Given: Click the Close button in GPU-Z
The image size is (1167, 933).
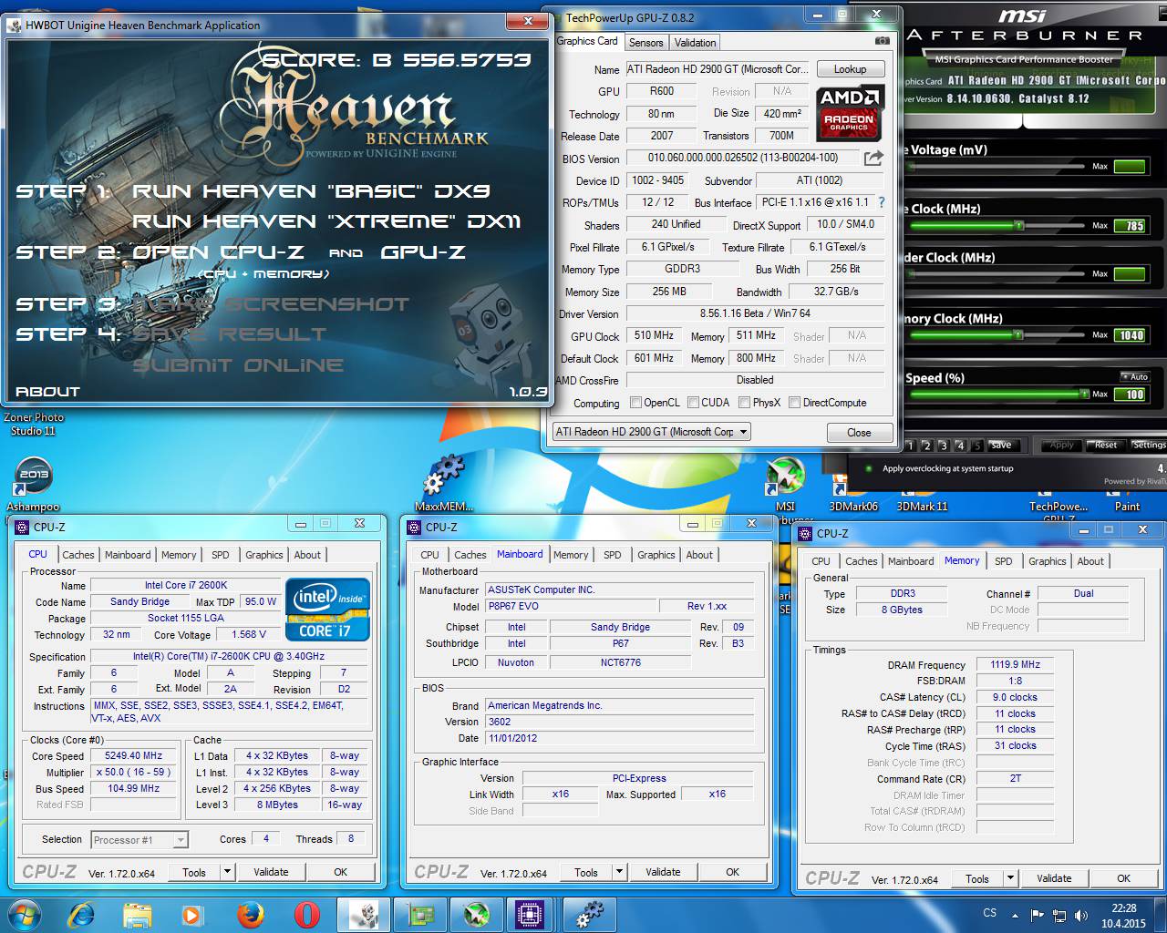Looking at the screenshot, I should click(x=859, y=433).
